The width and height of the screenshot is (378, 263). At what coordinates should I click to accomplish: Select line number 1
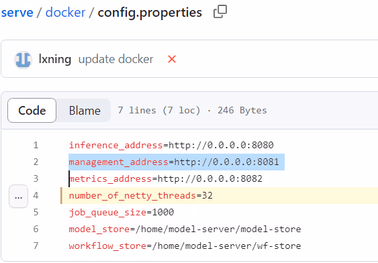[x=36, y=145]
